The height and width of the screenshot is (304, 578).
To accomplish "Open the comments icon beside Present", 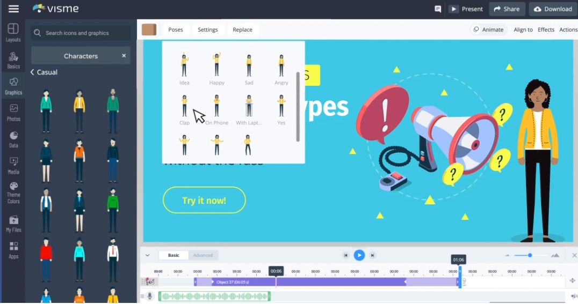I will 438,9.
